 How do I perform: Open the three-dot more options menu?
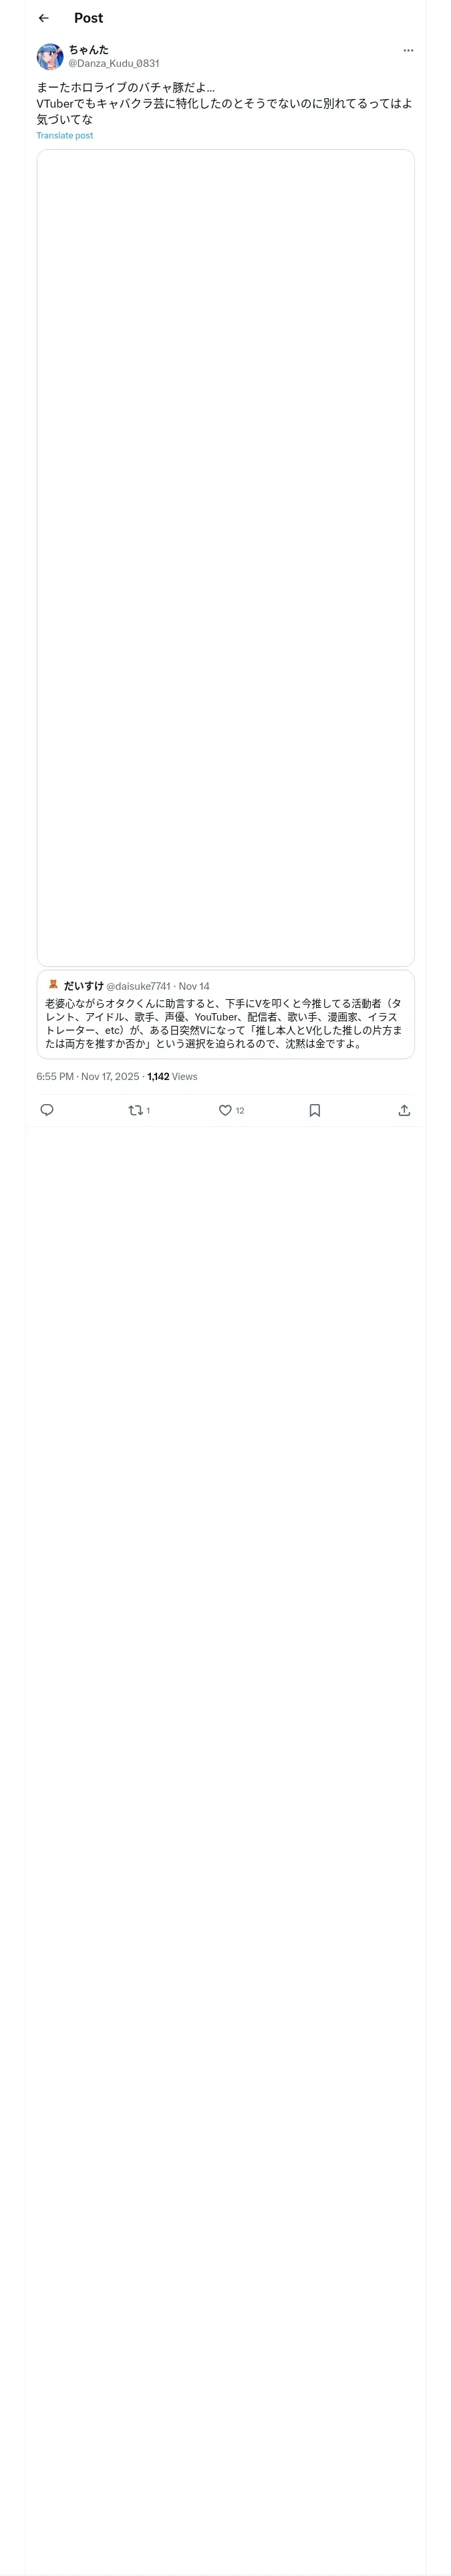(x=408, y=50)
